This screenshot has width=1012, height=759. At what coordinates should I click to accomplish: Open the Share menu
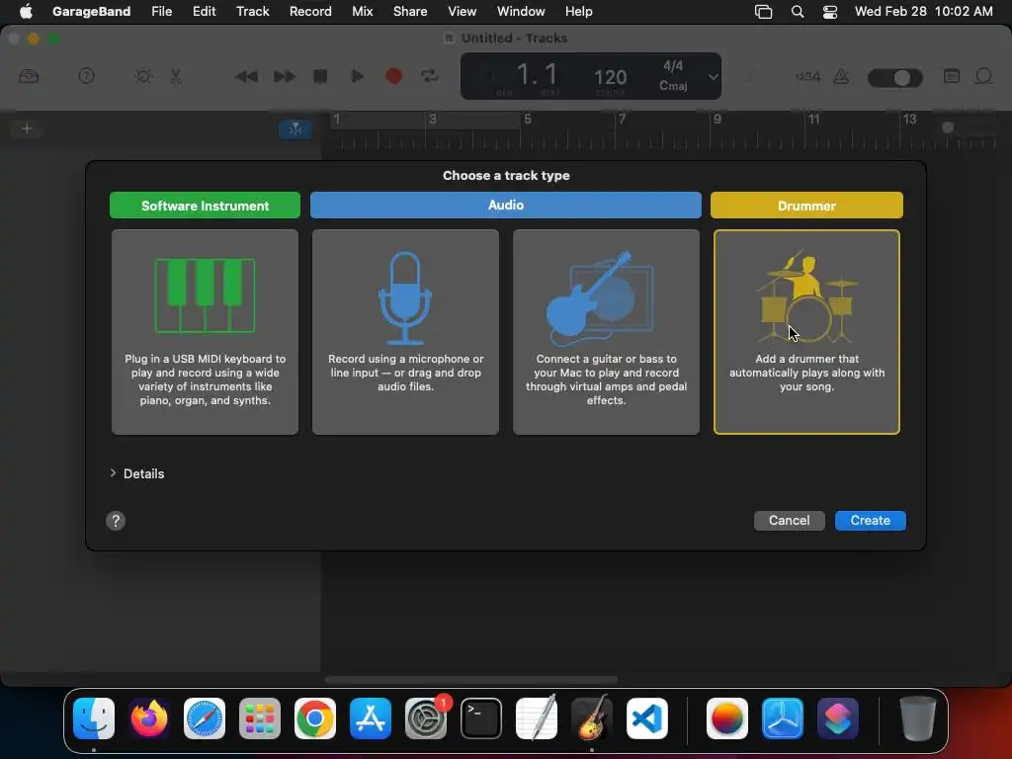410,11
